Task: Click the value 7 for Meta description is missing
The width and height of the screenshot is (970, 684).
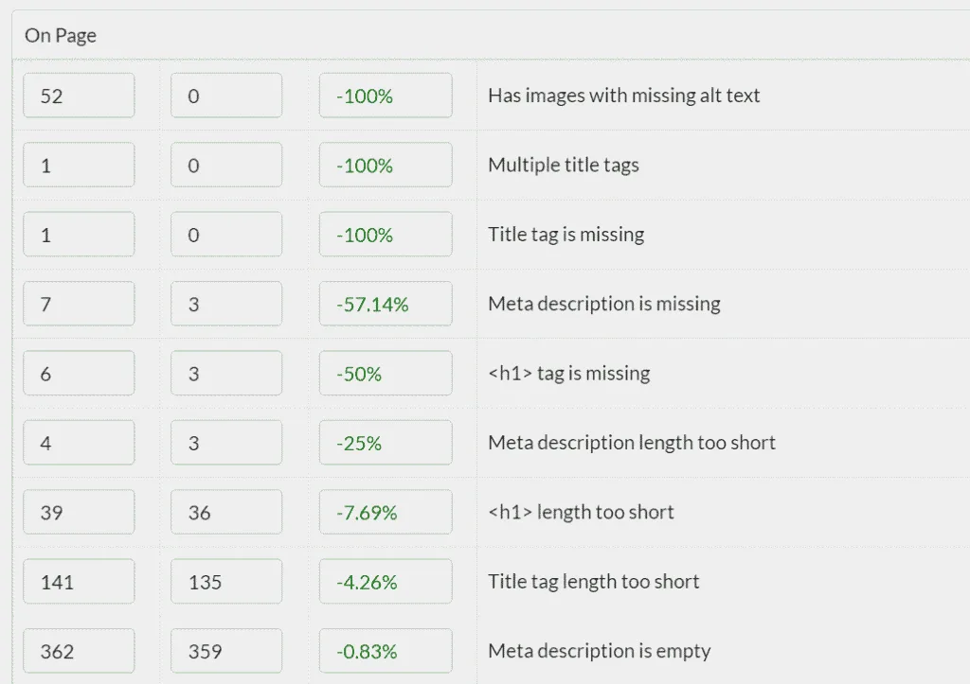Action: (x=79, y=303)
